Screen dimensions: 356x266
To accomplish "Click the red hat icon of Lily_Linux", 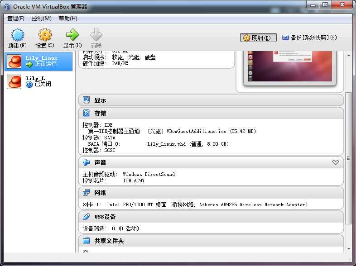I will [x=14, y=61].
